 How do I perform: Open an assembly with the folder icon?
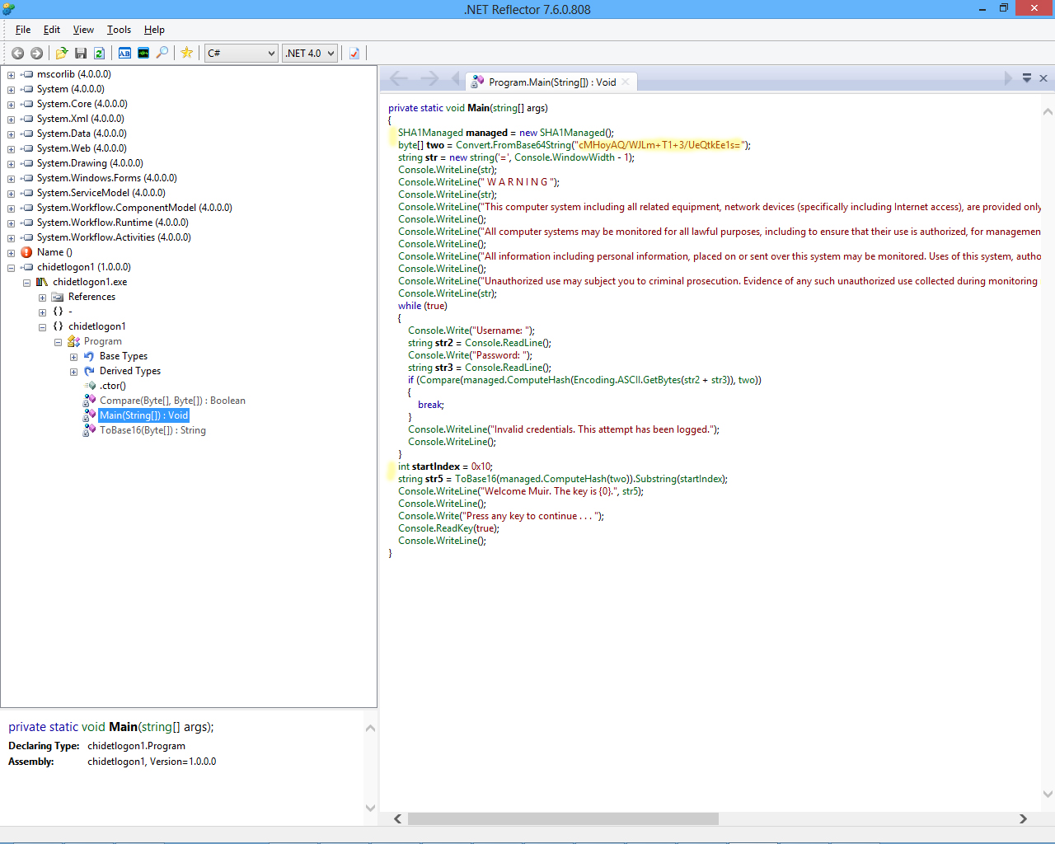tap(62, 53)
